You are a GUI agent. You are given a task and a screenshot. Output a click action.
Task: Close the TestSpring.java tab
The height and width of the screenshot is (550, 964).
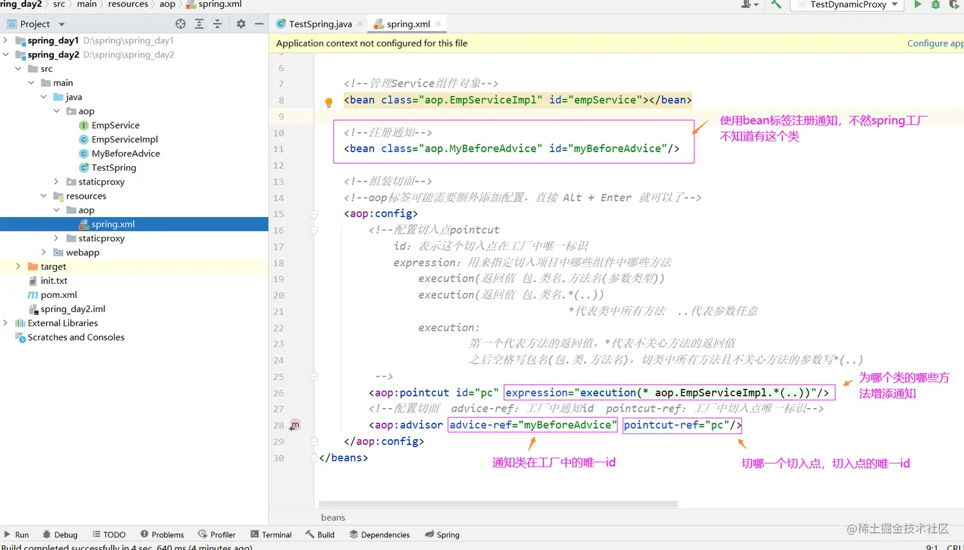pyautogui.click(x=360, y=24)
